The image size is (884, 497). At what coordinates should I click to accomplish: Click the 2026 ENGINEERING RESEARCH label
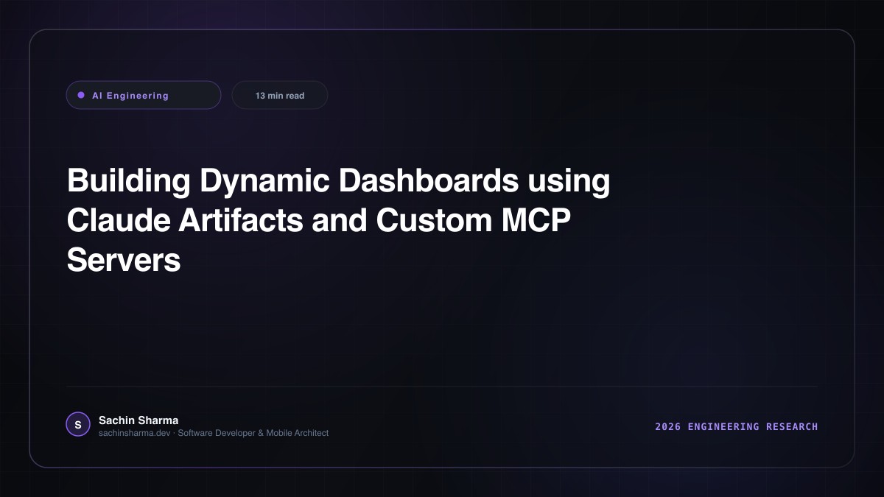(737, 426)
